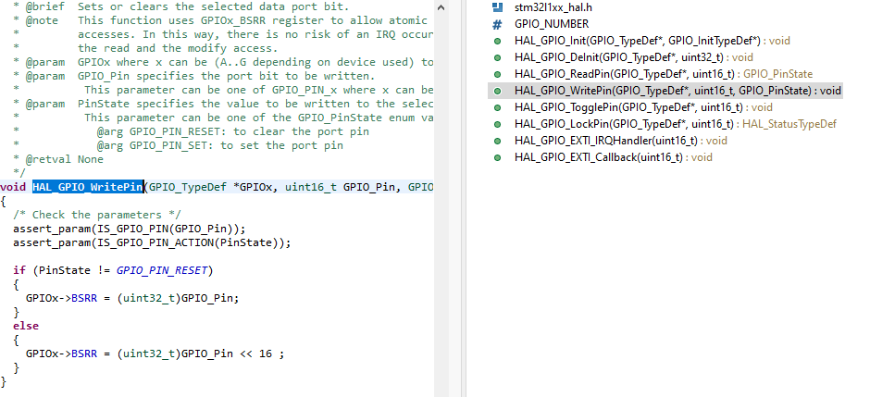The image size is (870, 397).
Task: Click the HAL_StatusTypeDef return type label
Action: click(x=789, y=124)
